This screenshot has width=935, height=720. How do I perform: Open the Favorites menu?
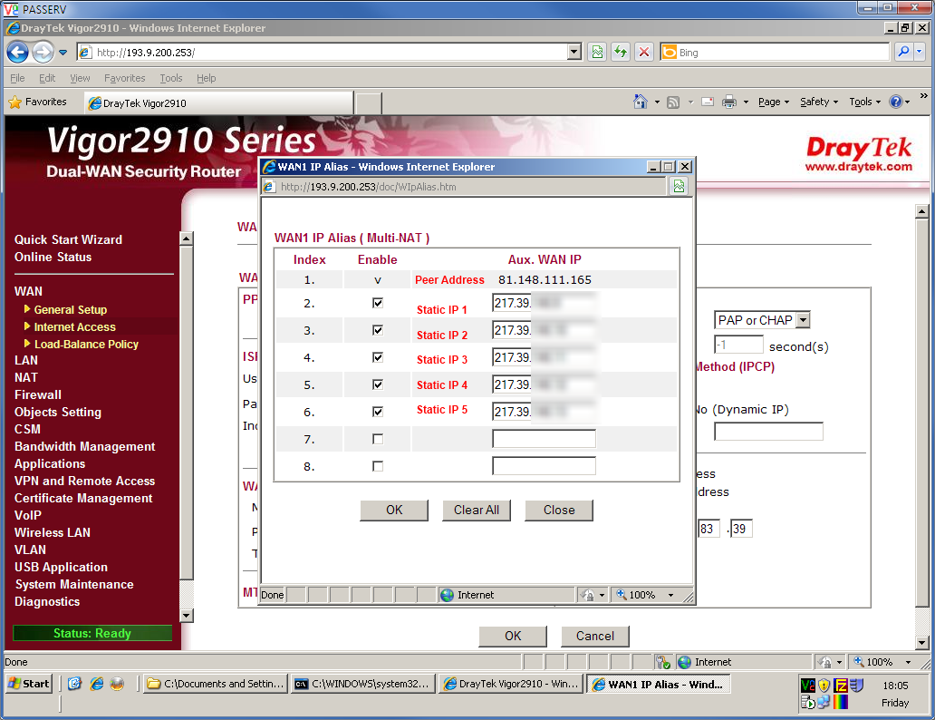pos(125,78)
